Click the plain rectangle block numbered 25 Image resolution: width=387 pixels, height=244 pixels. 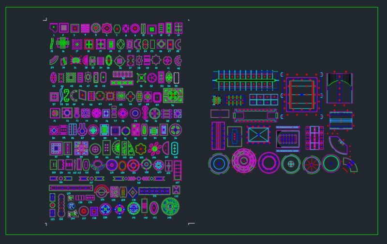[x=152, y=44]
